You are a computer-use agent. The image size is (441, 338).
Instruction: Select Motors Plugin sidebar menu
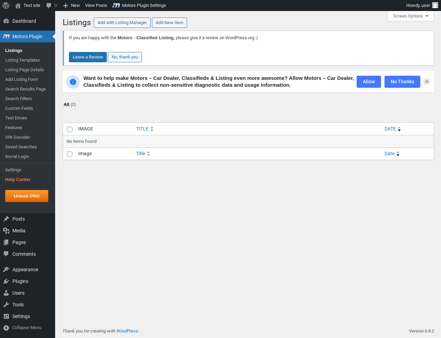pyautogui.click(x=28, y=36)
